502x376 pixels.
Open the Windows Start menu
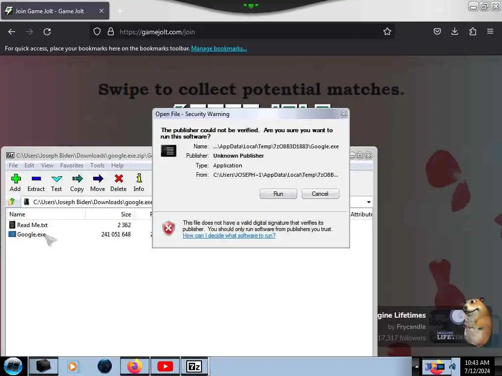coord(13,366)
